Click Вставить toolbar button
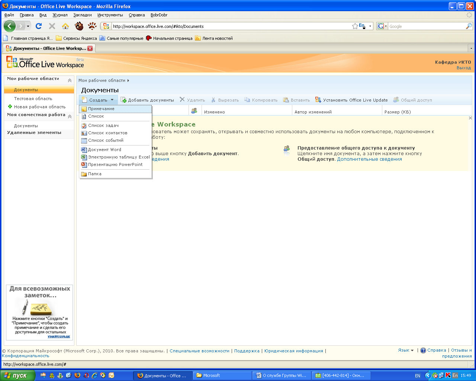Viewport: 476px width, 381px height. [x=296, y=100]
